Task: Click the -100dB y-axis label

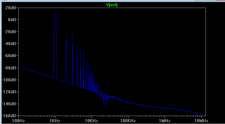Action: 9,80
